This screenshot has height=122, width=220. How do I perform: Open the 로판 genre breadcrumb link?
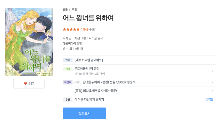click(x=74, y=9)
